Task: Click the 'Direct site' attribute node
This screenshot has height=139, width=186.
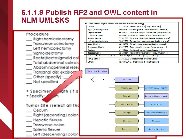Action: (x=127, y=96)
